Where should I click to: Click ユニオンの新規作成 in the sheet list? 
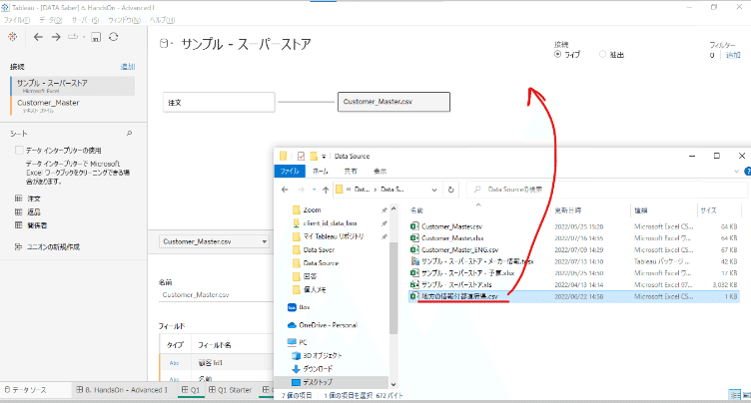(x=53, y=247)
